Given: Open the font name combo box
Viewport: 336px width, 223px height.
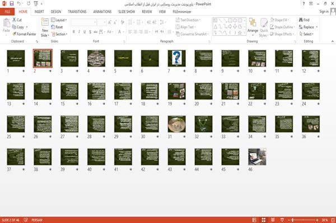Looking at the screenshot, I should 84,22.
